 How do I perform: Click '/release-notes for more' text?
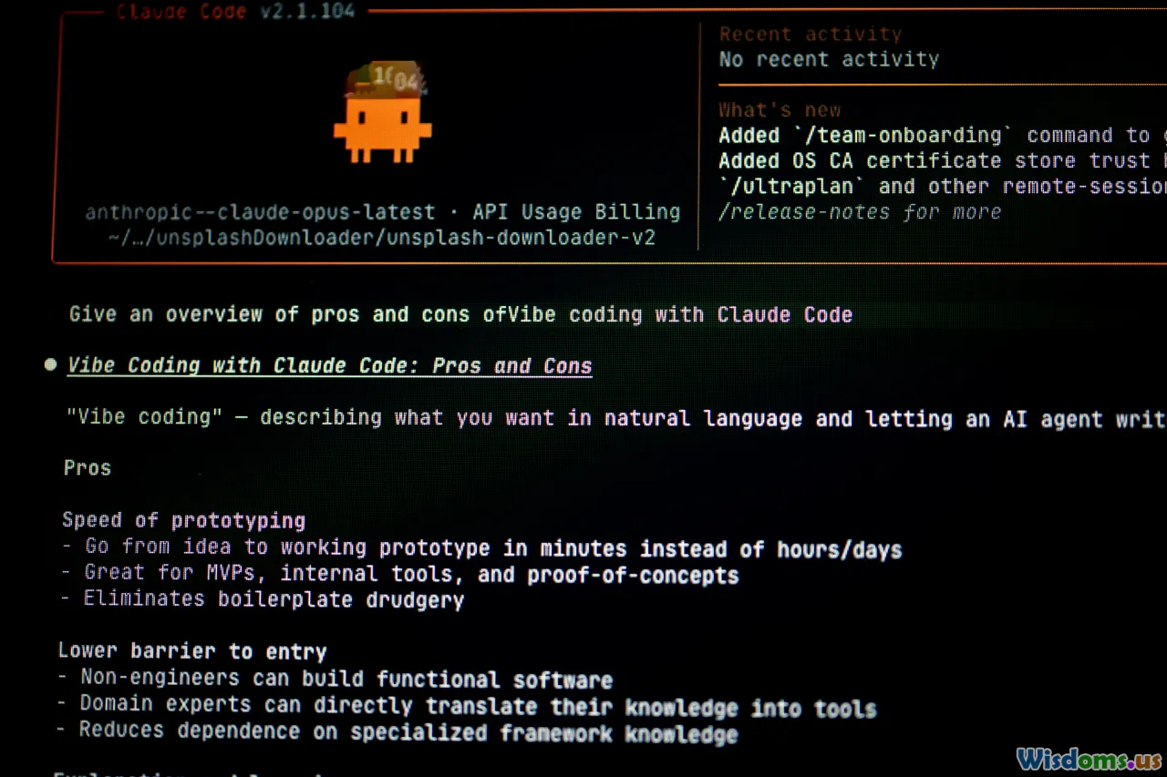click(860, 212)
